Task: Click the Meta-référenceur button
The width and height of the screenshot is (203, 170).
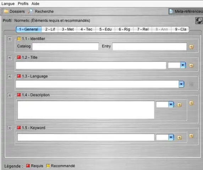Action: pyautogui.click(x=186, y=11)
